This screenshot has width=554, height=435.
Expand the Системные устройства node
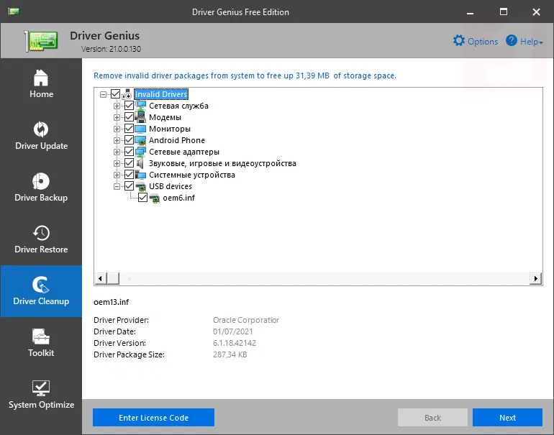(117, 175)
